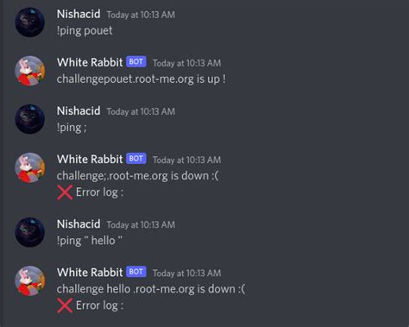Open Nishacid username on '!ping pouet' message
Screen dimensions: 409x327
(79, 14)
